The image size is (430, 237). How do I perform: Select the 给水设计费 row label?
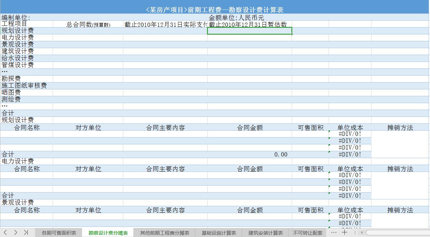coord(26,58)
